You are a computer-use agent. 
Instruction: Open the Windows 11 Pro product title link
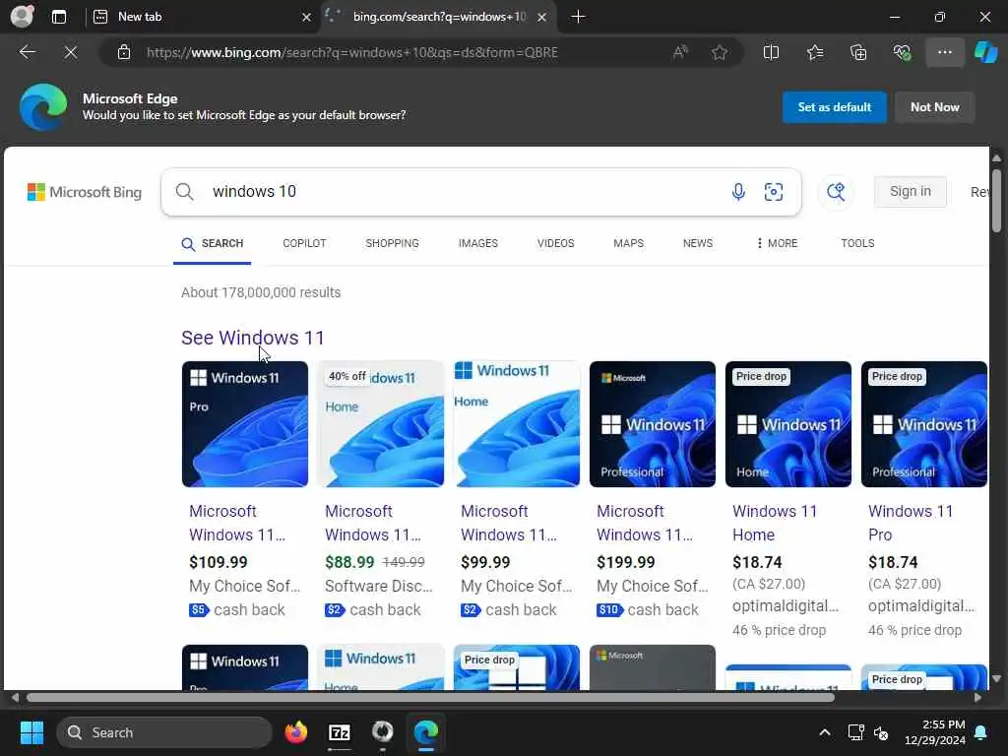[911, 523]
